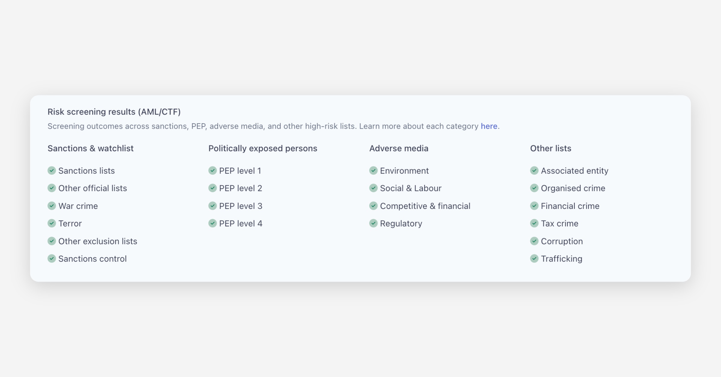Click the check icon next to PEP level 4
This screenshot has width=721, height=377.
tap(212, 223)
